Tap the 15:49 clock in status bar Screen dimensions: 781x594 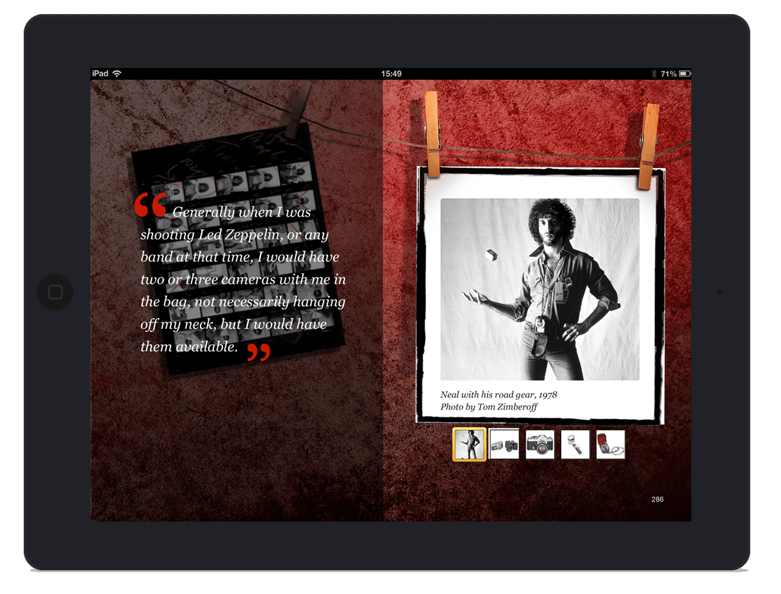click(391, 74)
